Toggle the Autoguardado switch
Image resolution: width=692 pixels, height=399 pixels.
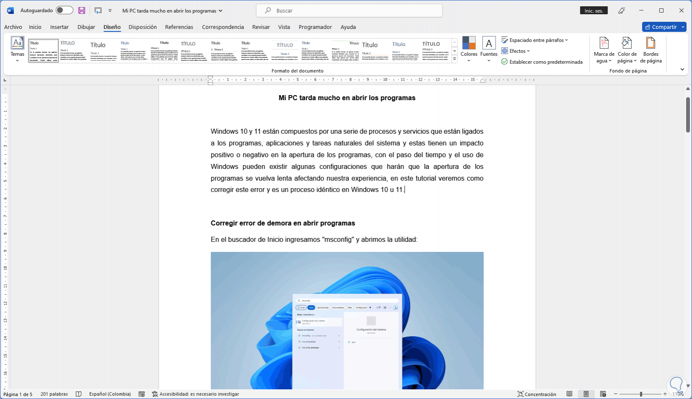64,10
